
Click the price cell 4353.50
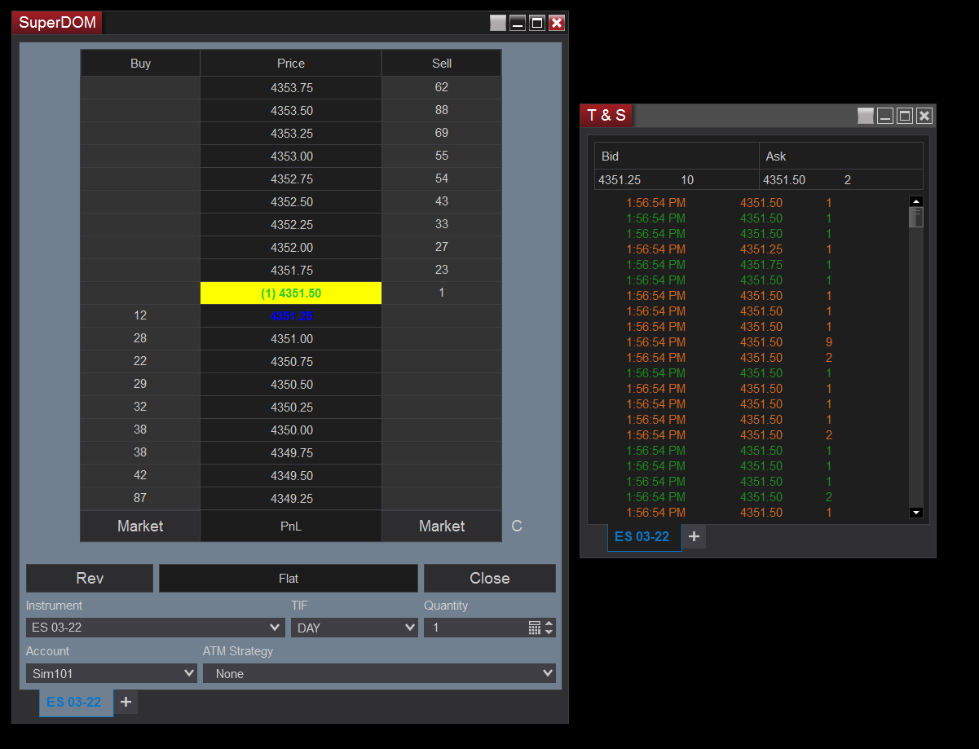click(x=291, y=111)
